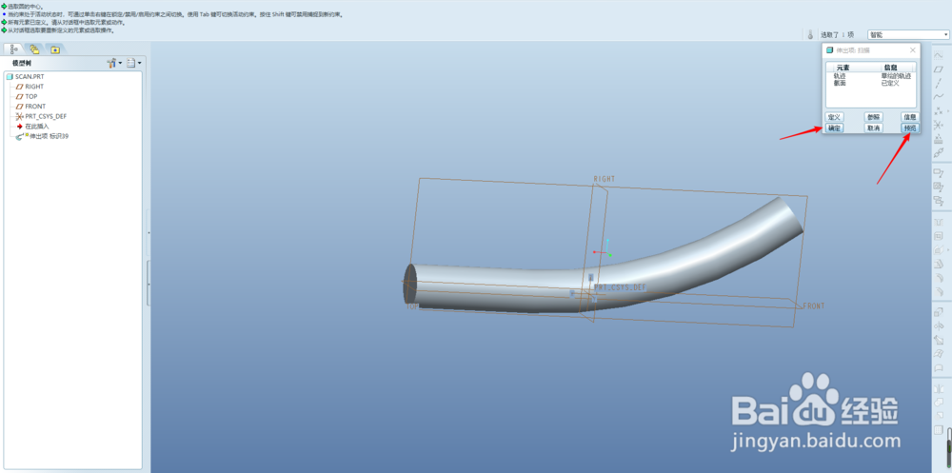
Task: Select the Hole tool icon
Action: click(x=938, y=223)
